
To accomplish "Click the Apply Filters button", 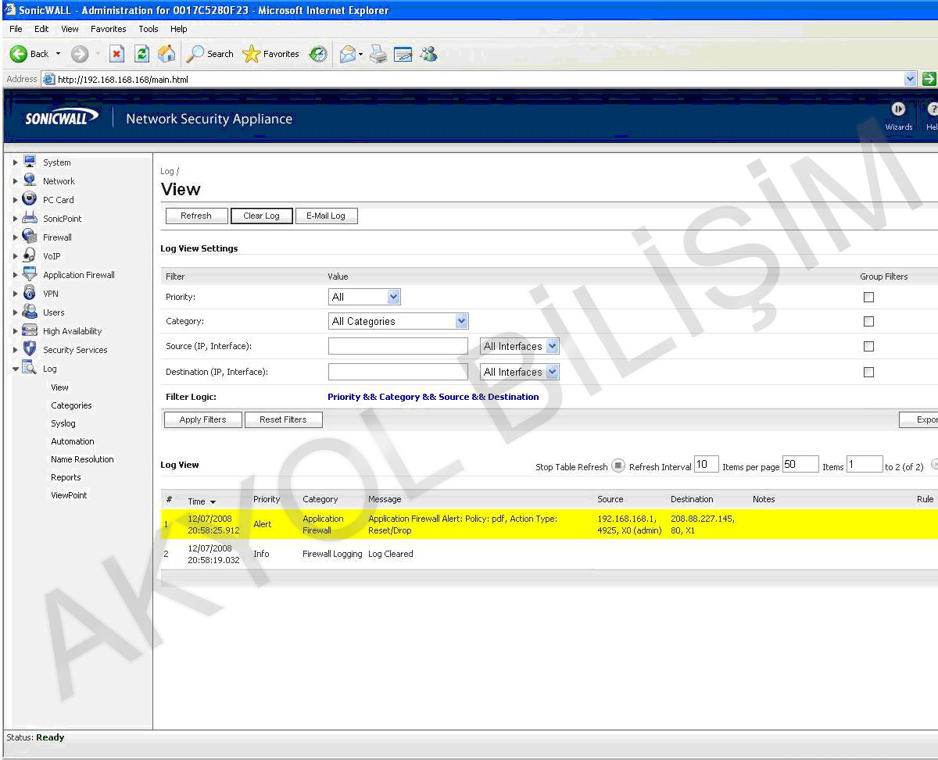I will 202,419.
